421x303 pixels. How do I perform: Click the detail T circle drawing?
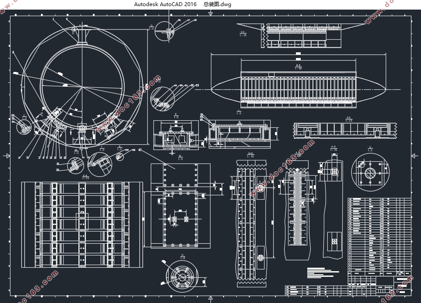pos(100,164)
